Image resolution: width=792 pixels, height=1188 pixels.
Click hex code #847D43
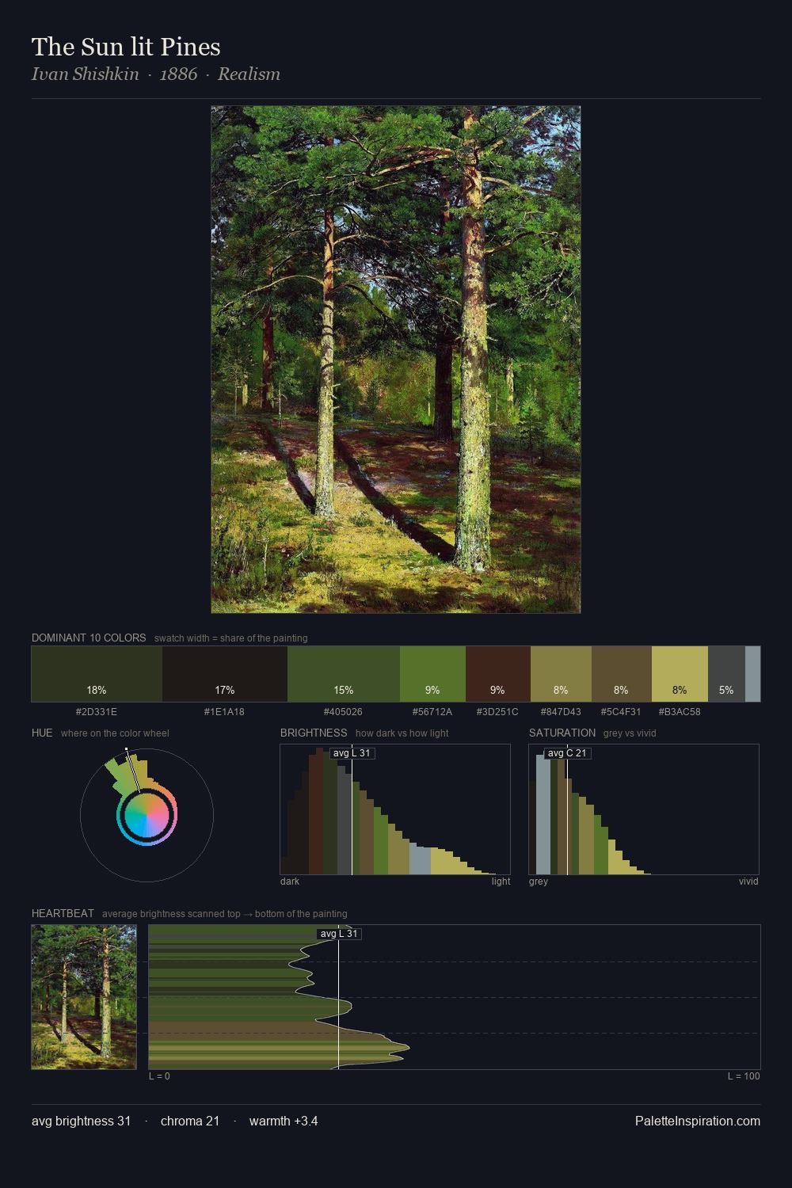coord(561,712)
